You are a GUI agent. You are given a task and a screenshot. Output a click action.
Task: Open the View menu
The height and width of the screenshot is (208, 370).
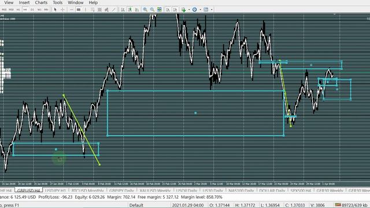pos(9,2)
